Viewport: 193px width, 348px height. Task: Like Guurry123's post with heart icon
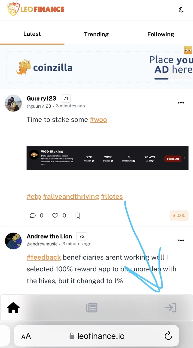tap(59, 216)
